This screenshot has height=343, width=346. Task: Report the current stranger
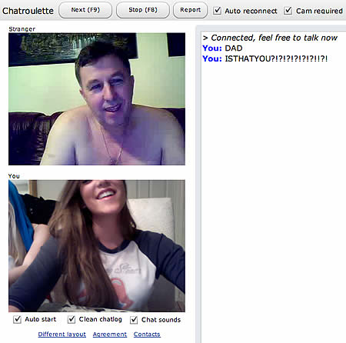[190, 10]
